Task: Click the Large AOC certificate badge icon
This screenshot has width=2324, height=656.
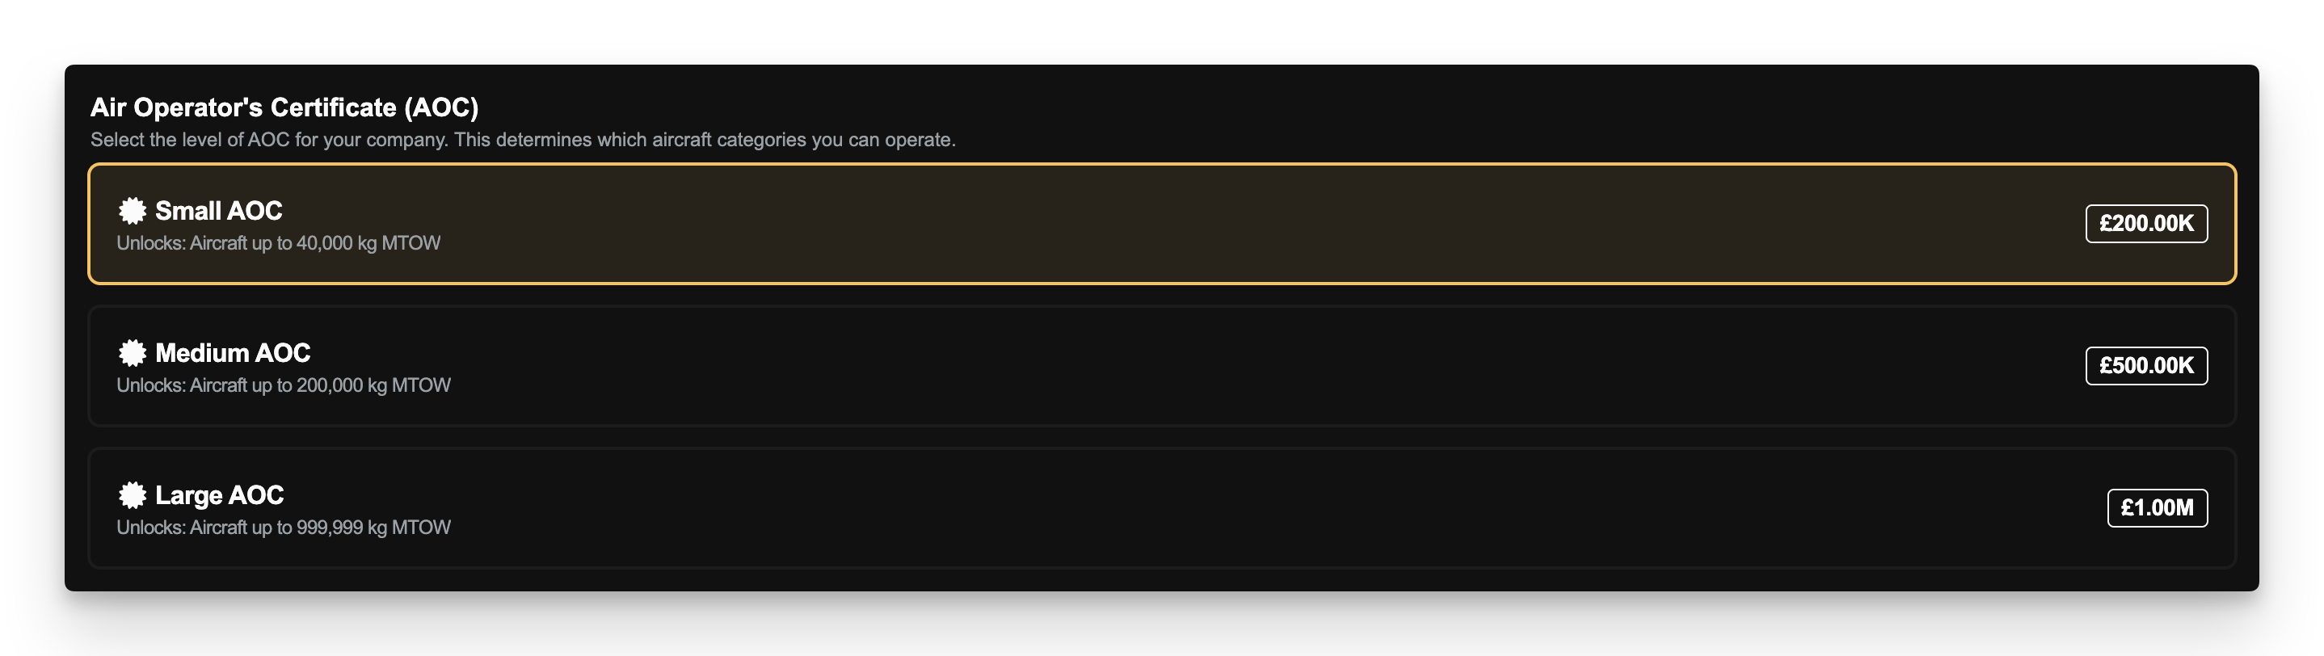Action: [133, 494]
